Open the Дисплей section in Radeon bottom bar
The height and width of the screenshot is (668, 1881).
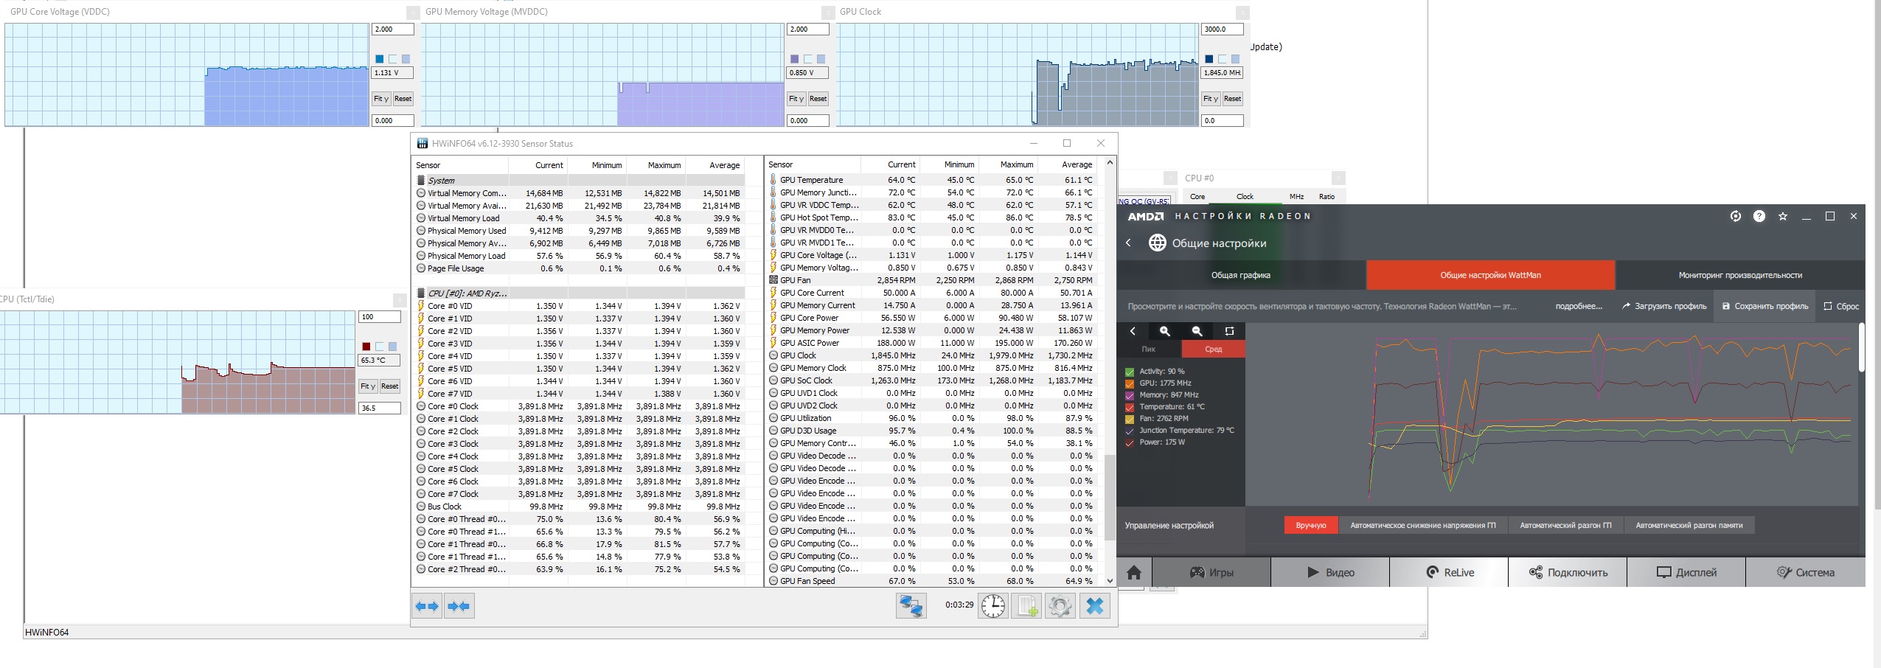pos(1686,572)
